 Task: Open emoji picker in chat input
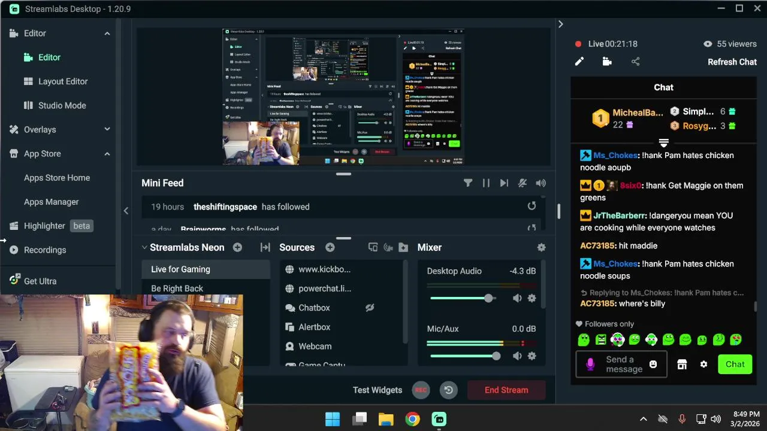653,364
